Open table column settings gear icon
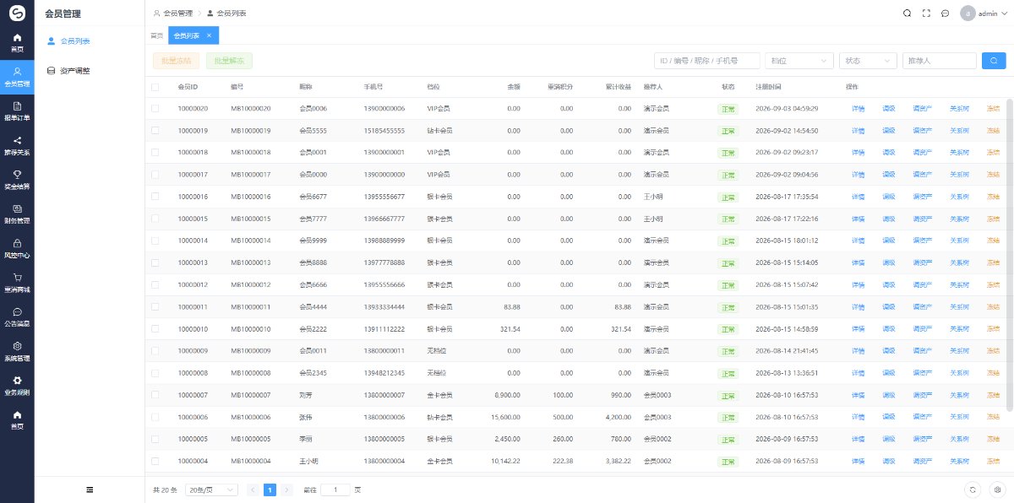Viewport: 1014px width, 503px height. tap(997, 489)
